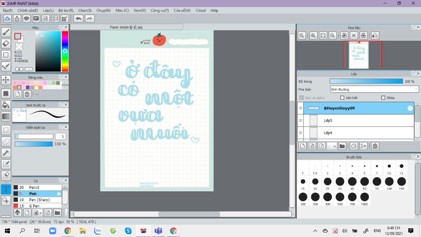Choose the Move tool
Viewport: 421px width, 237px height.
point(6,79)
